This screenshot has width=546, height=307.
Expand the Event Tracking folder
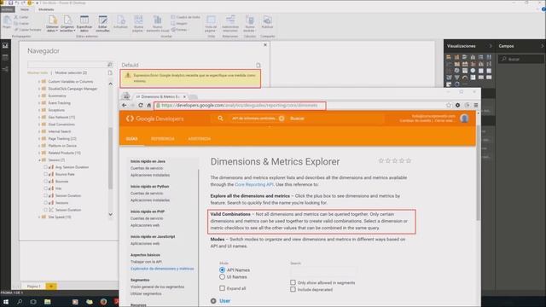pyautogui.click(x=39, y=103)
